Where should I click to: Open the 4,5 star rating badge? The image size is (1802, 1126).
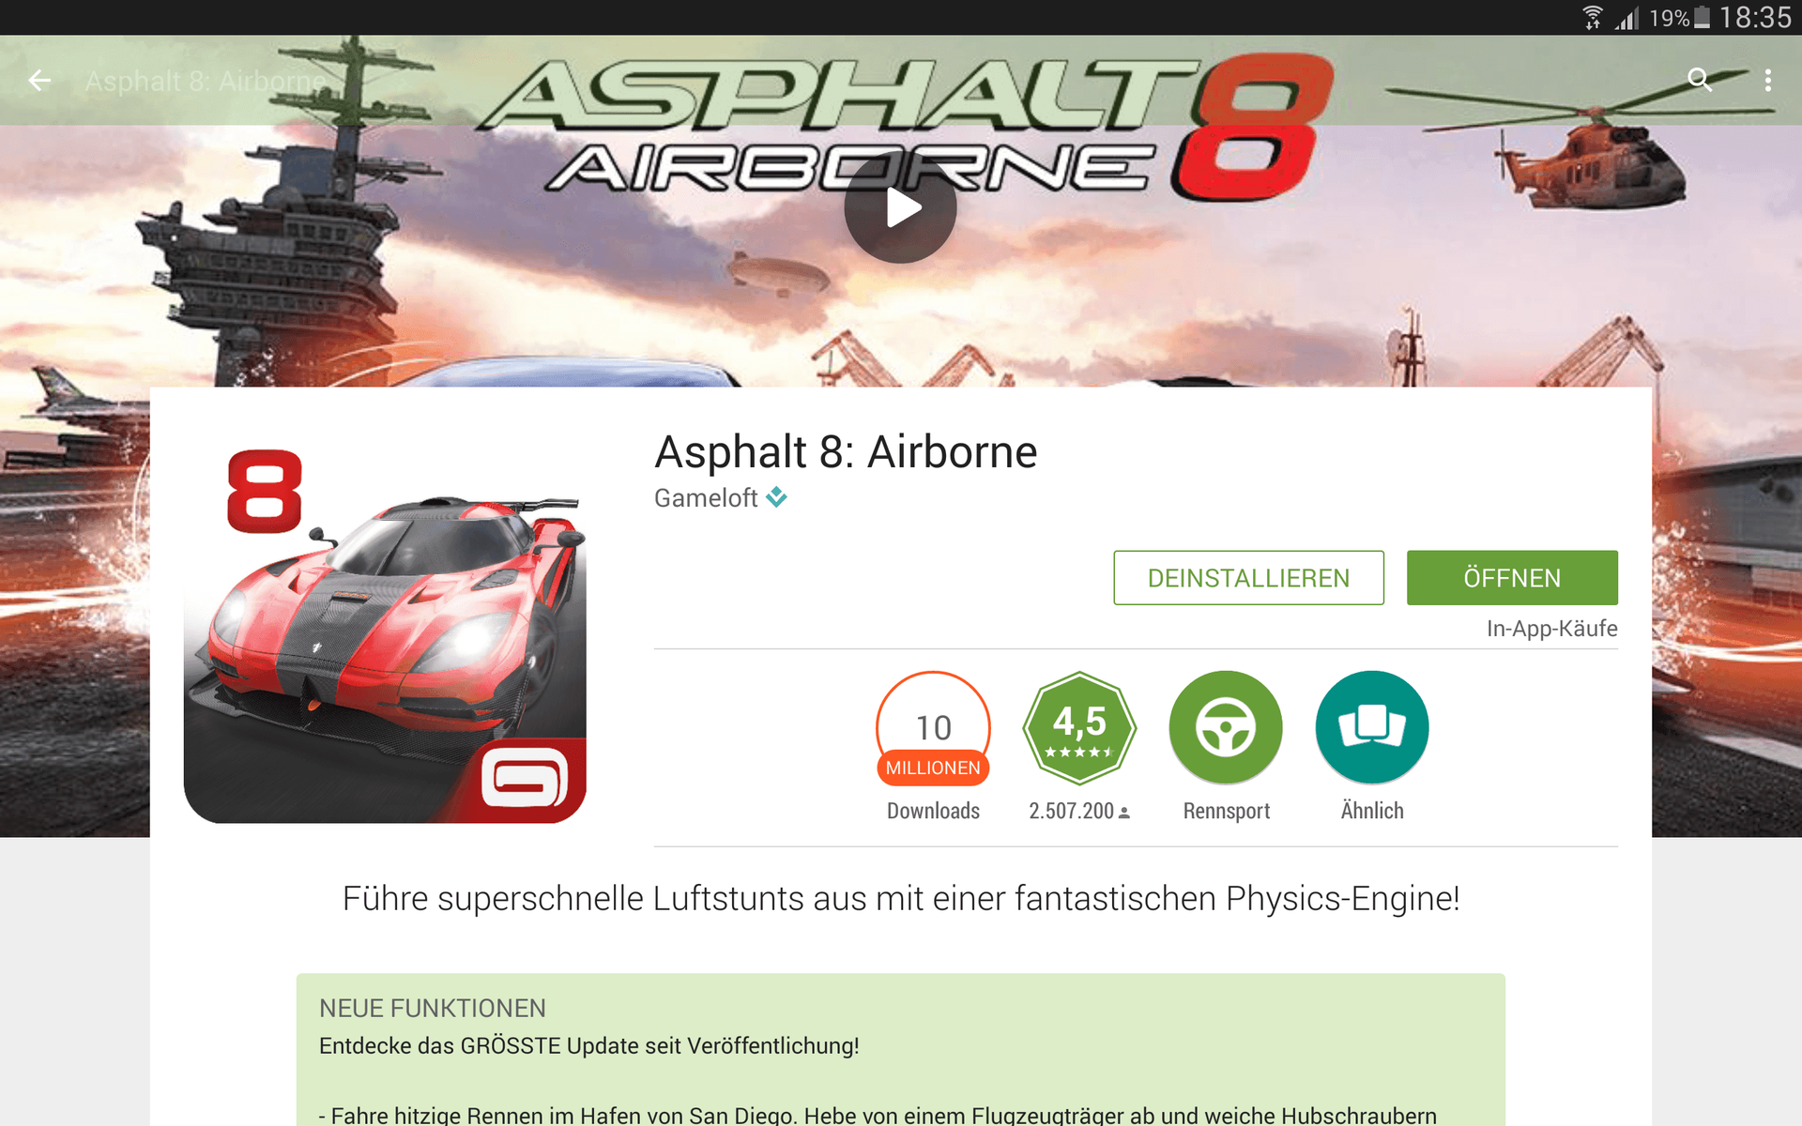pyautogui.click(x=1079, y=728)
